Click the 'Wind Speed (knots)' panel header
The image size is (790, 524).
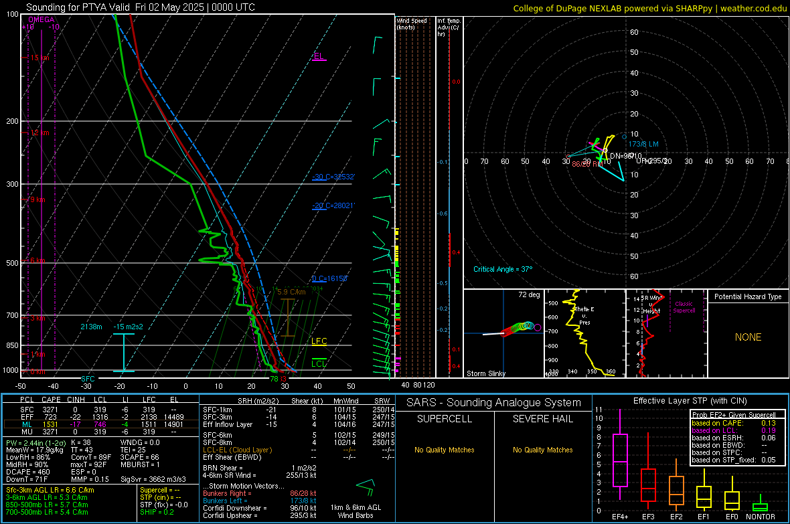(x=412, y=23)
